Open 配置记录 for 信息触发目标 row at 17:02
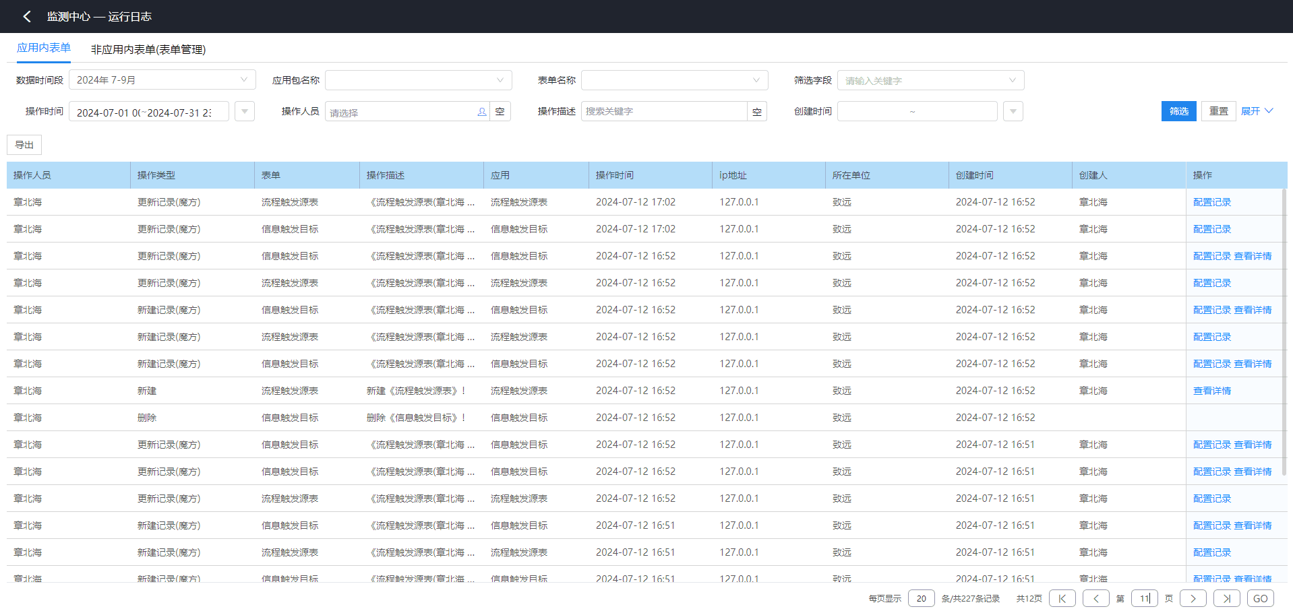 pyautogui.click(x=1212, y=229)
